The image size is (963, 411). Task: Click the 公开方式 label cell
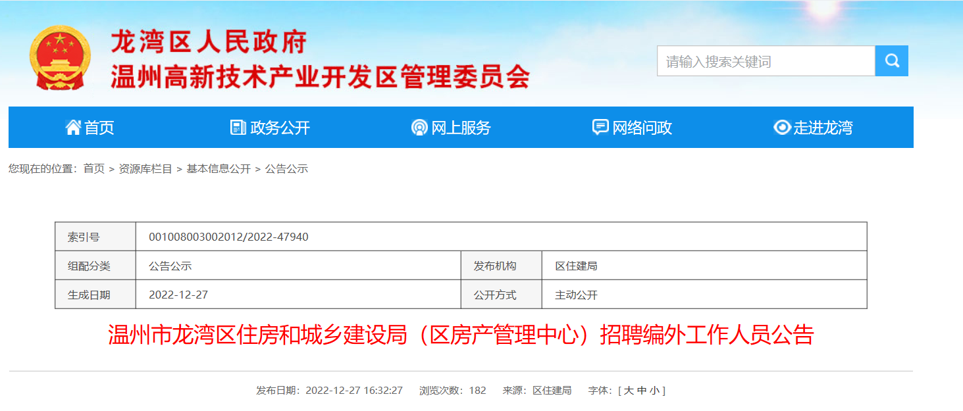click(x=502, y=294)
